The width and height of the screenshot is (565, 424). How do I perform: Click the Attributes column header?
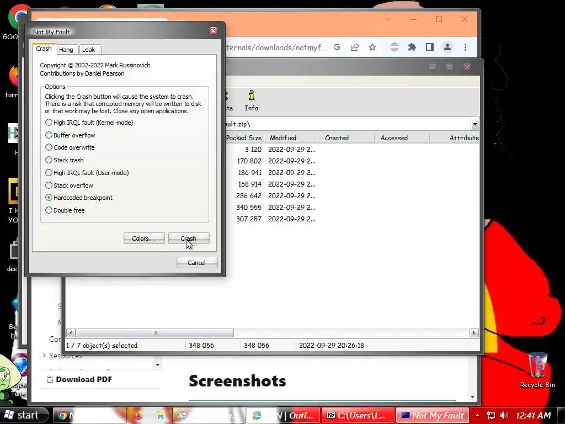[455, 137]
